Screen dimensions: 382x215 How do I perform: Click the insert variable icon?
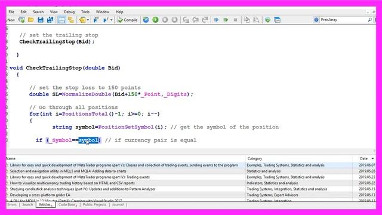tap(96, 20)
